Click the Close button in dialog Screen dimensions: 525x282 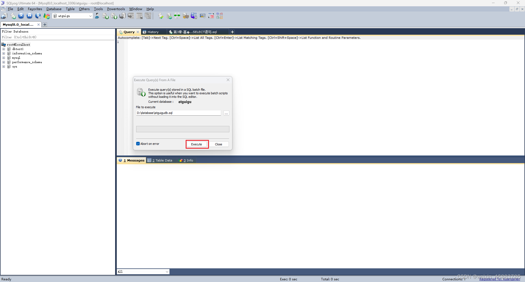tap(218, 144)
